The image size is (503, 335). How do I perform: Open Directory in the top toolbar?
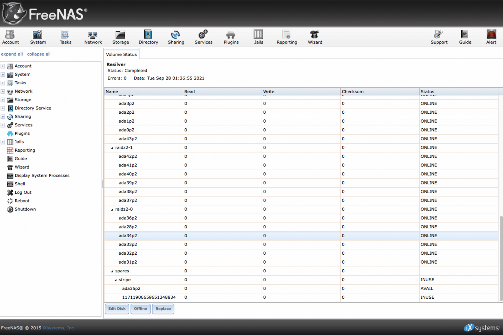tap(148, 37)
